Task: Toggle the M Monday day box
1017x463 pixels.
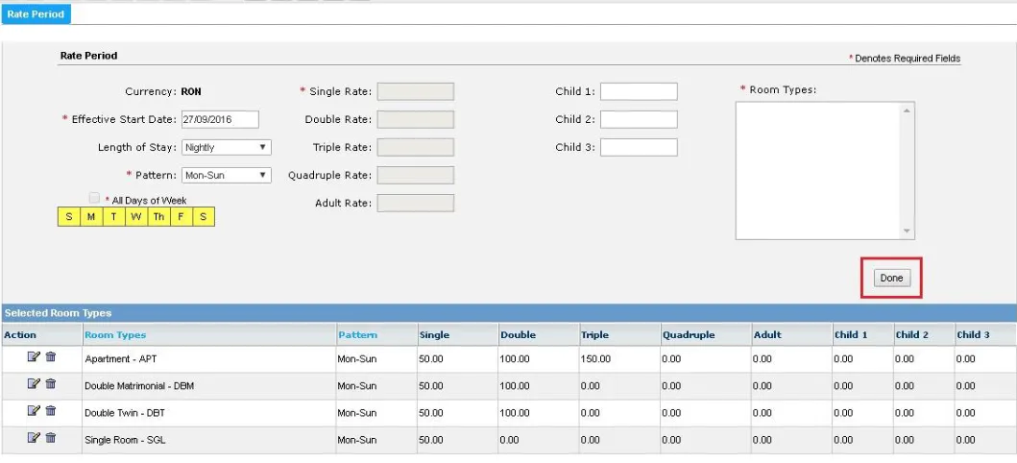Action: coord(91,217)
